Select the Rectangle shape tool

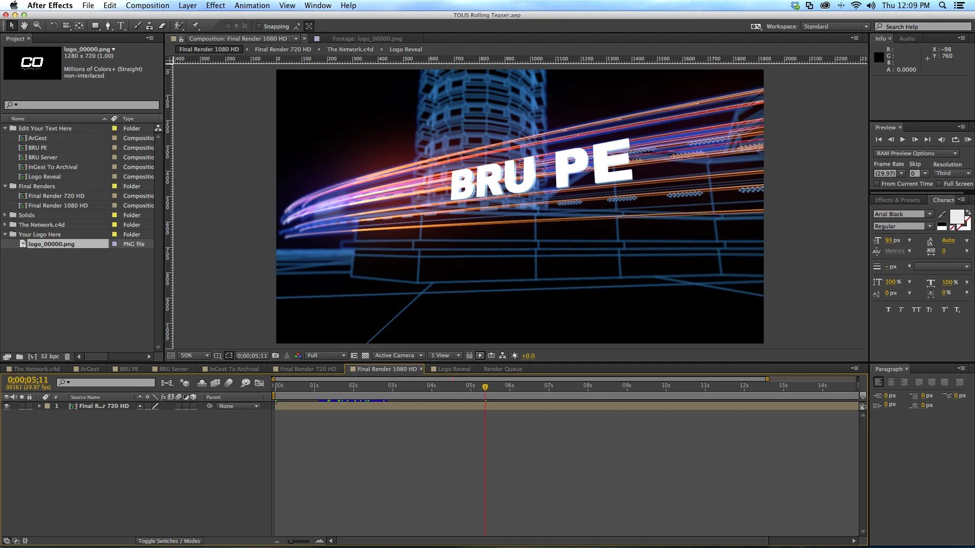pos(95,26)
